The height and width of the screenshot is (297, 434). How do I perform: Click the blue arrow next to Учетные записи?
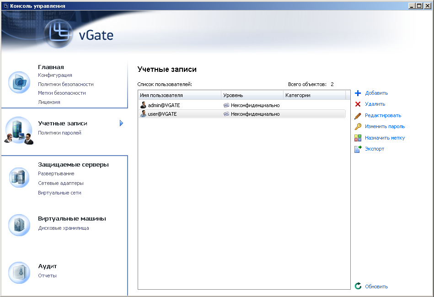coord(121,123)
